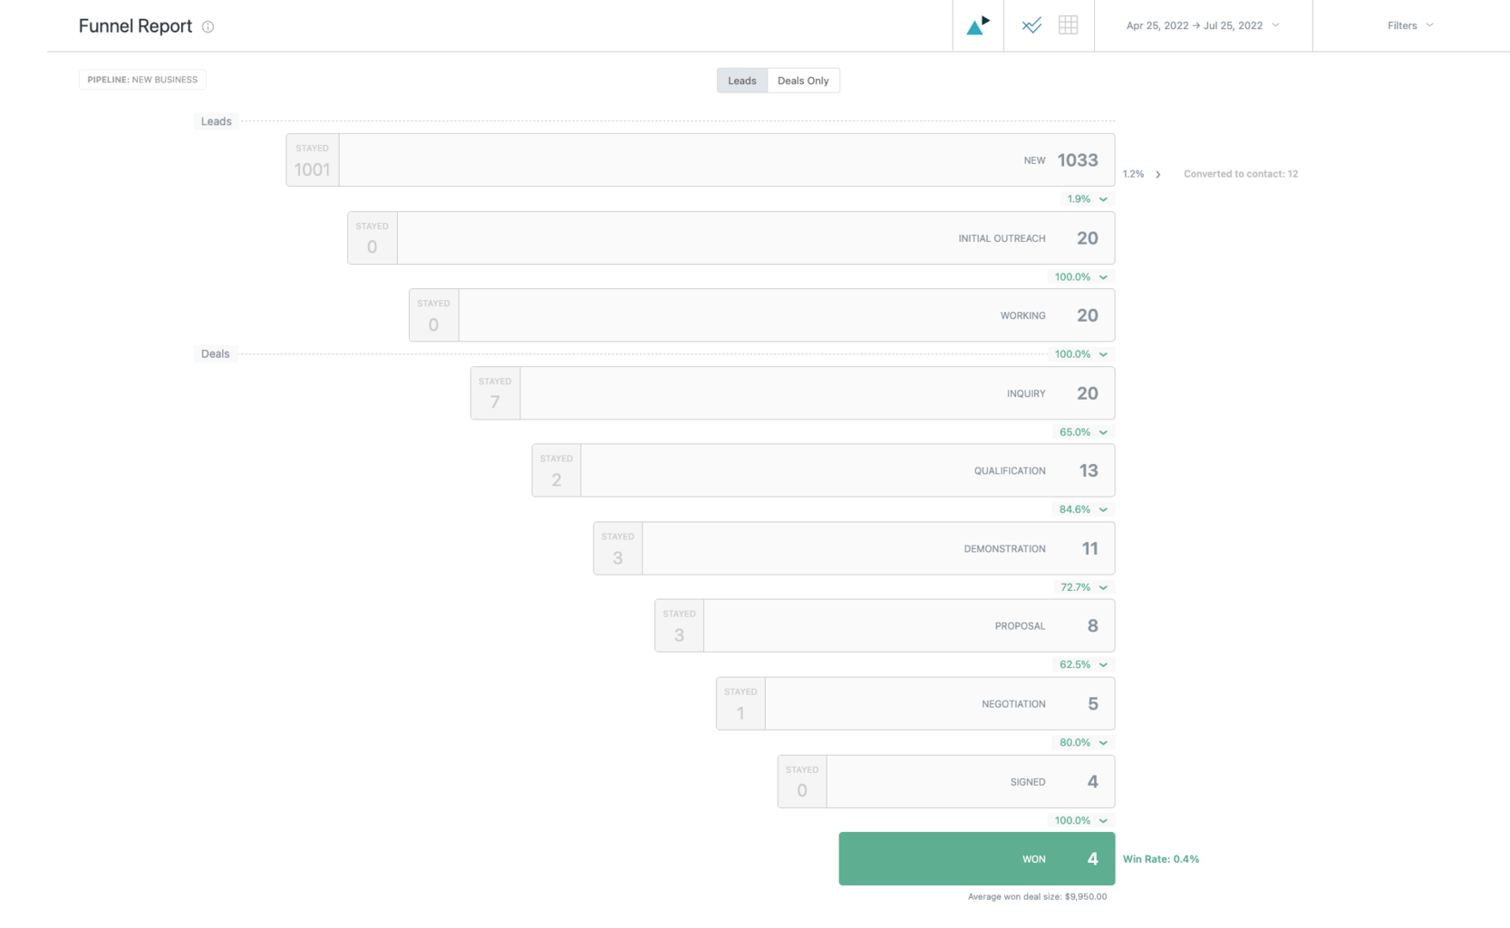
Task: Switch to the table grid view icon
Action: pyautogui.click(x=1068, y=25)
